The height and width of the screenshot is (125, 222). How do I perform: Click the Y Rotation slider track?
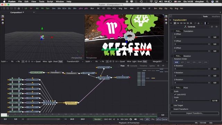(x=192, y=76)
